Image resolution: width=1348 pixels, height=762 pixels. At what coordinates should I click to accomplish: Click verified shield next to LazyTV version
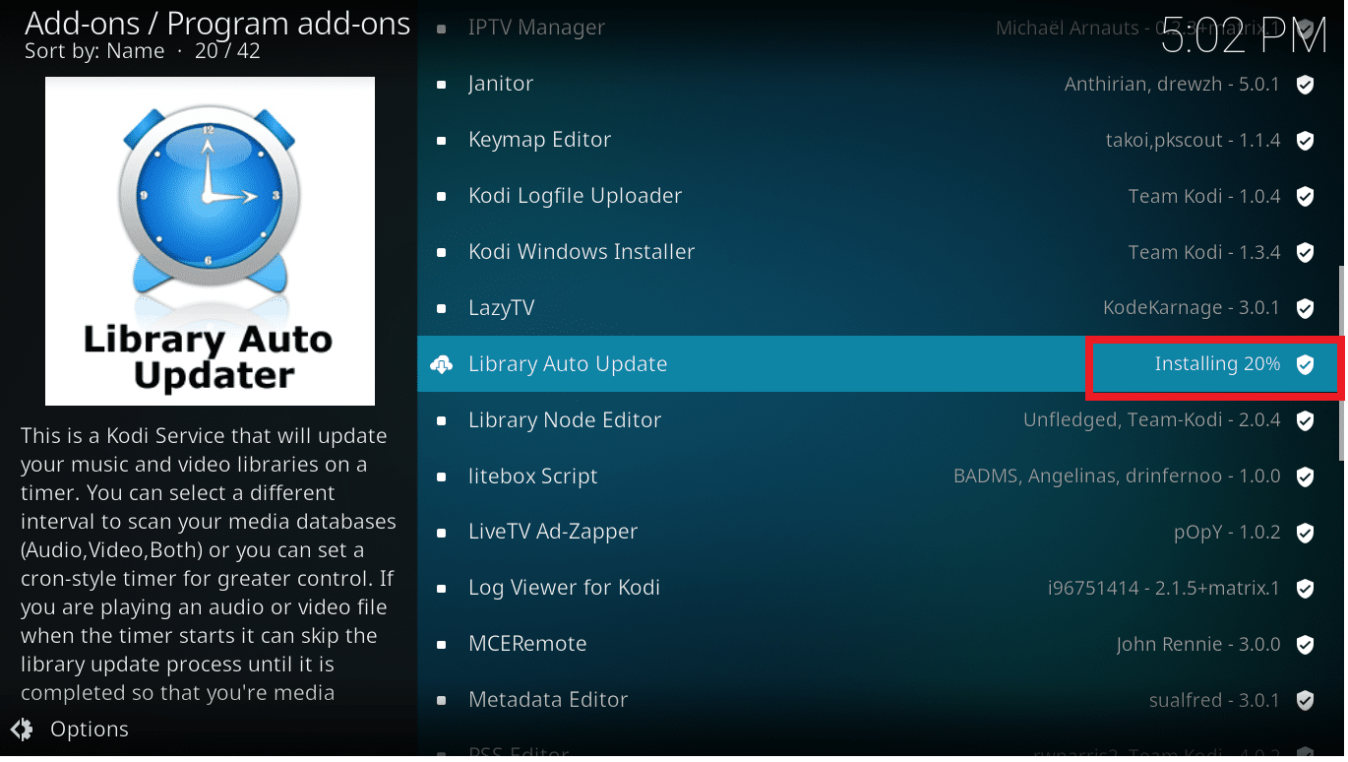tap(1305, 308)
